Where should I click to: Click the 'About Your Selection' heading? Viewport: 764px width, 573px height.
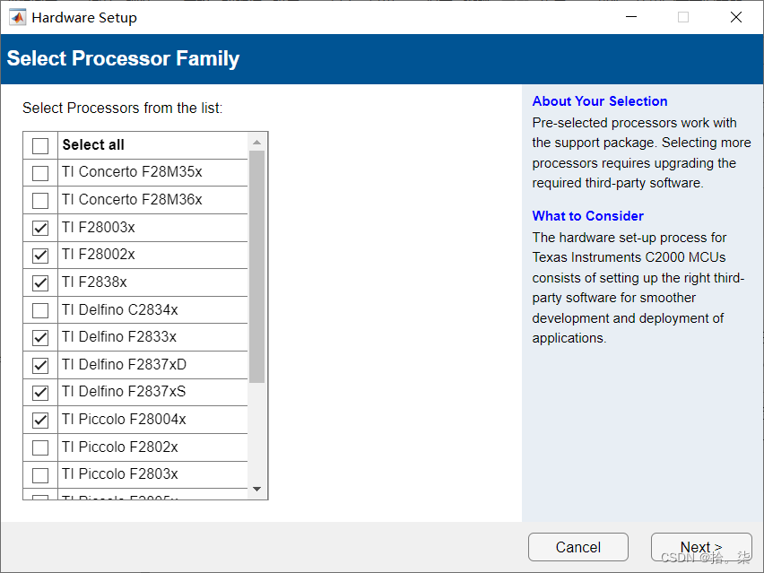(x=600, y=100)
